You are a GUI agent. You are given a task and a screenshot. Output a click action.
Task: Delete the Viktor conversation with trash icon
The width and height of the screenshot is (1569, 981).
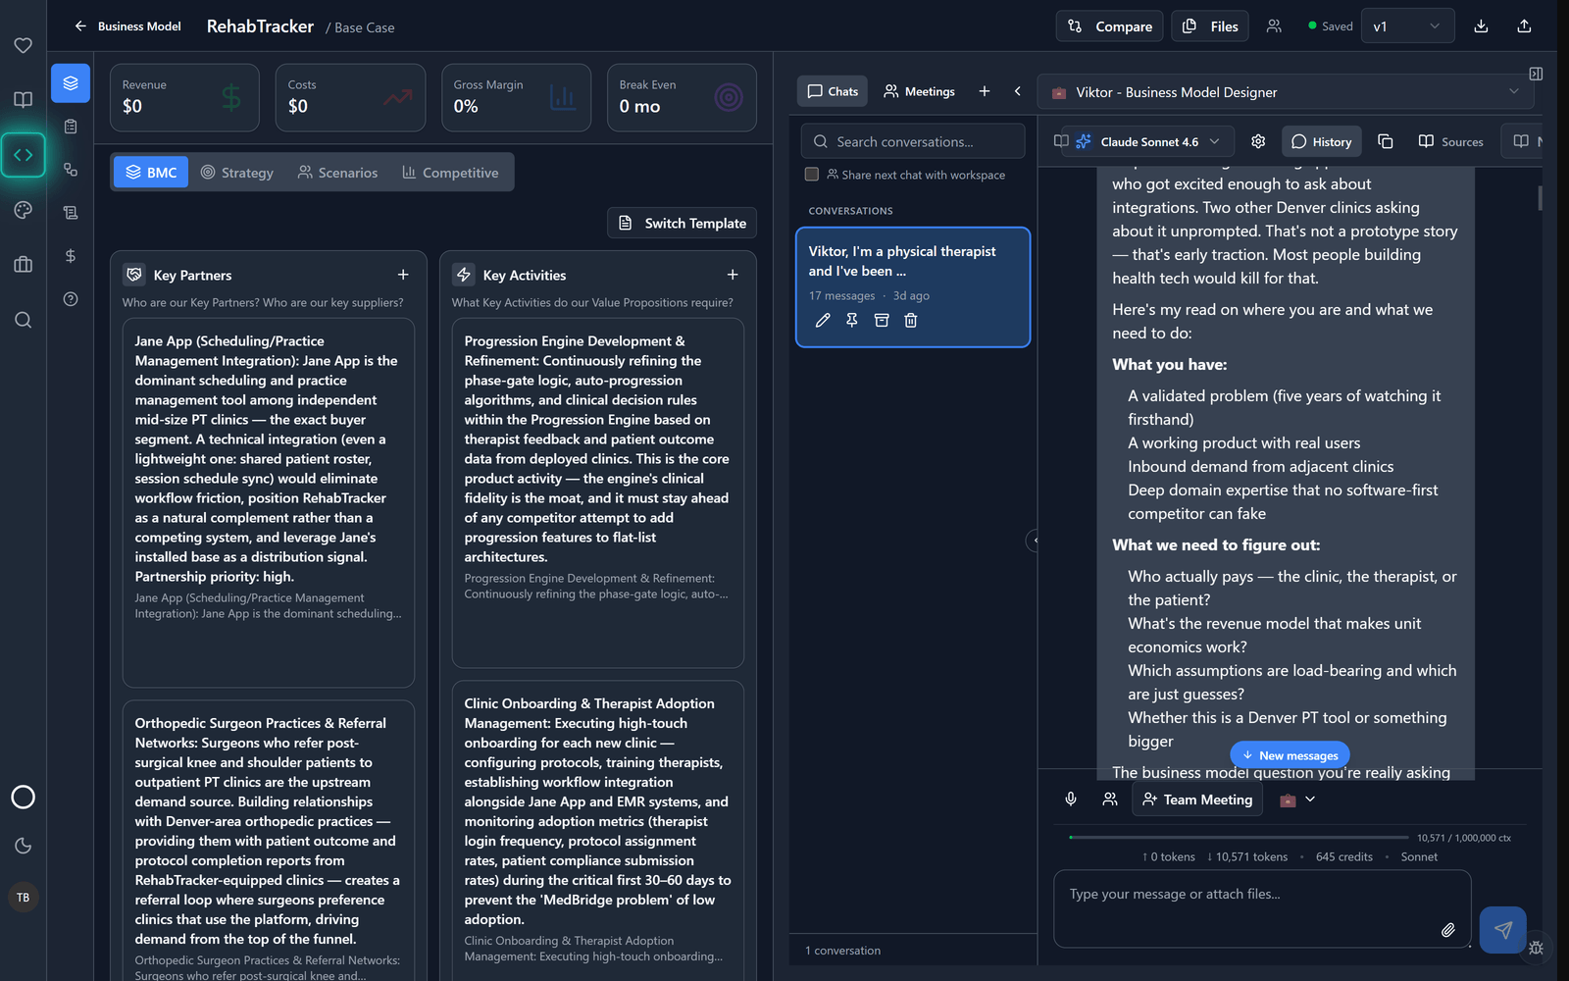[910, 320]
